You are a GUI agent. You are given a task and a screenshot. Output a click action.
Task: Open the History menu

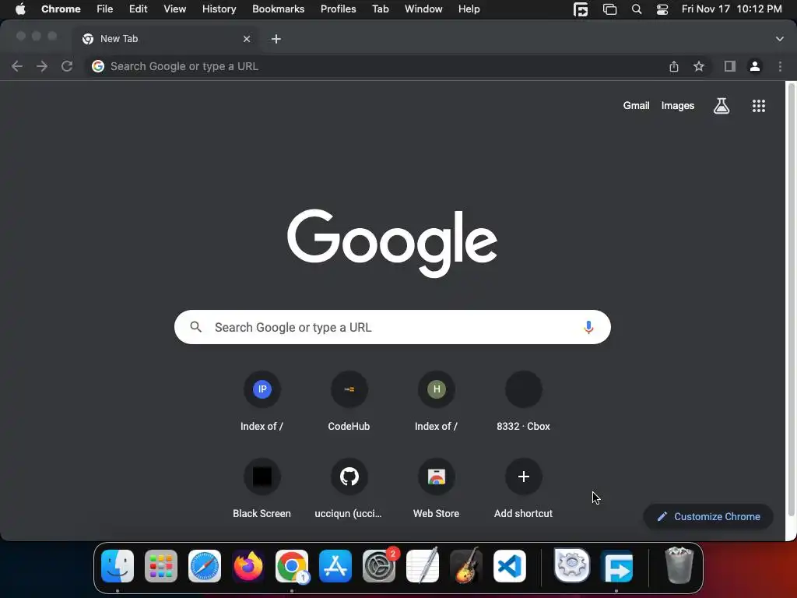pos(219,9)
